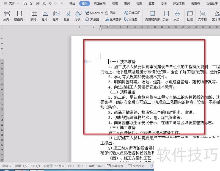This screenshot has width=220, height=171.
Task: Click the line 2、学习有关规范和安全技术文件。
Action: 138,77
